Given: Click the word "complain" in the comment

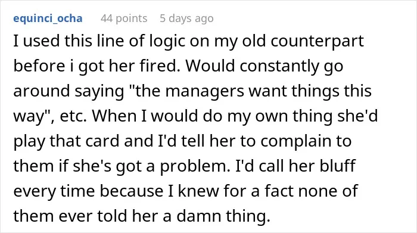Looking at the screenshot, I should coord(297,141).
